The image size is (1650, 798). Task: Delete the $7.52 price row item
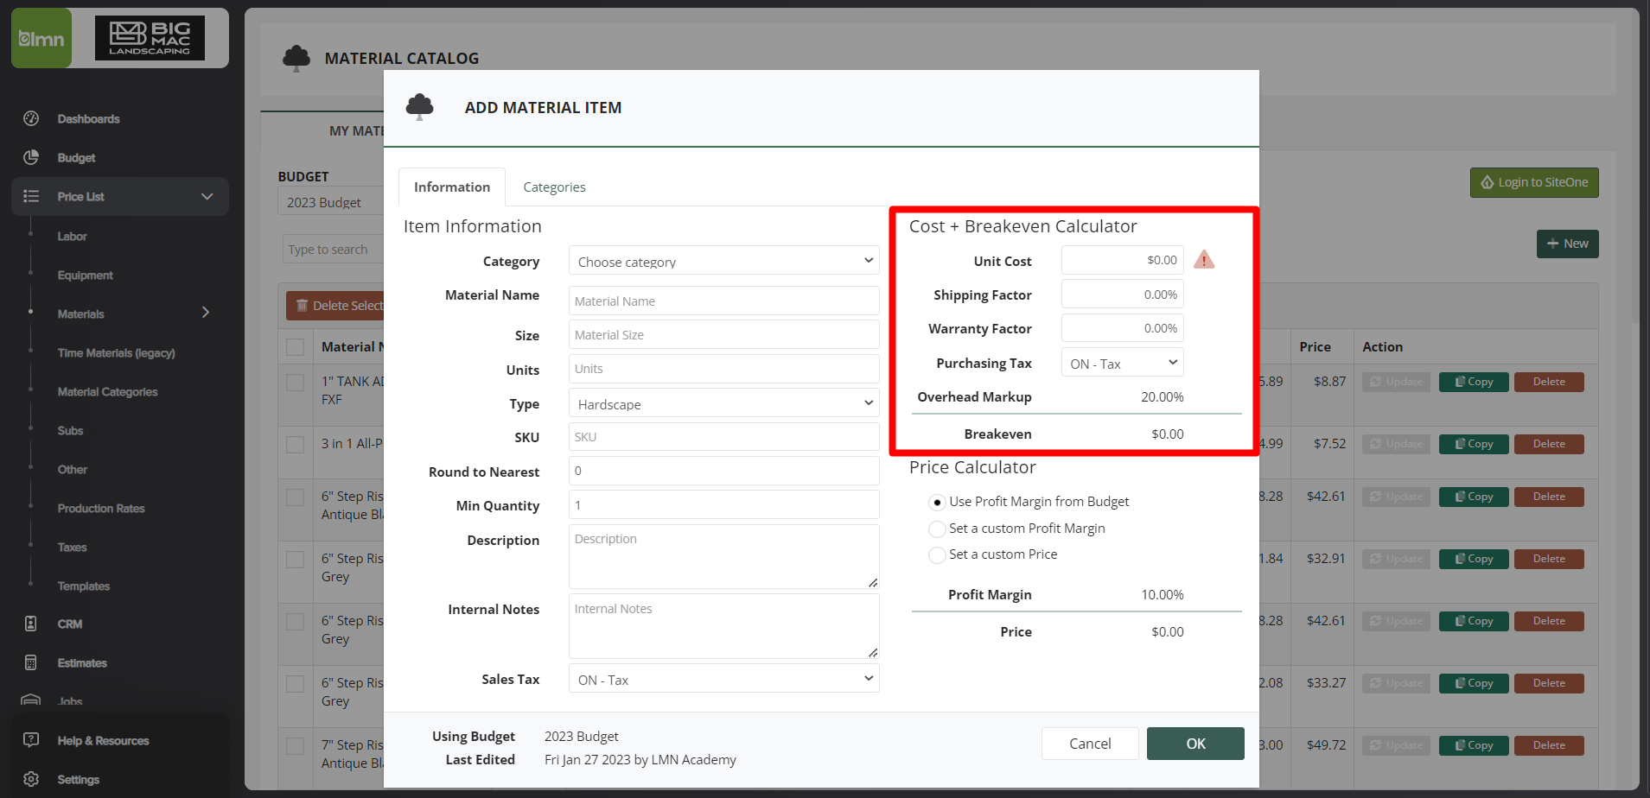[x=1549, y=444]
